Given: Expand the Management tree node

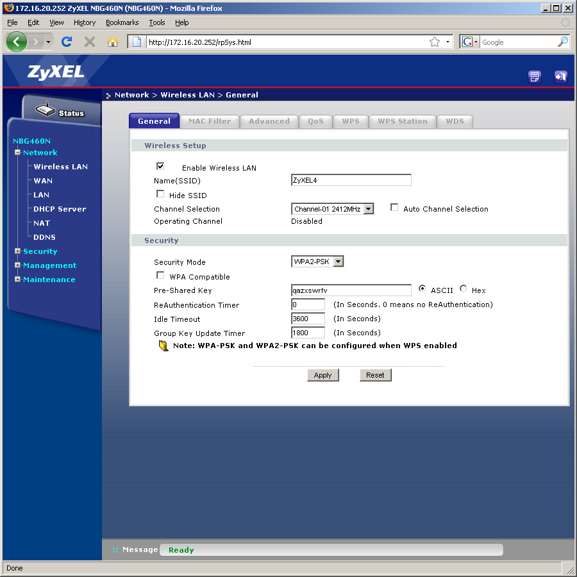Looking at the screenshot, I should 17,265.
